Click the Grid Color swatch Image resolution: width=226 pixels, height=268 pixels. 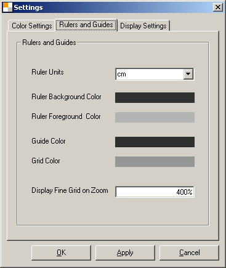[155, 161]
